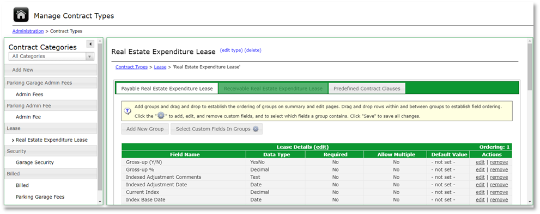The height and width of the screenshot is (214, 540).
Task: Click the Lease category header
Action: pos(51,128)
